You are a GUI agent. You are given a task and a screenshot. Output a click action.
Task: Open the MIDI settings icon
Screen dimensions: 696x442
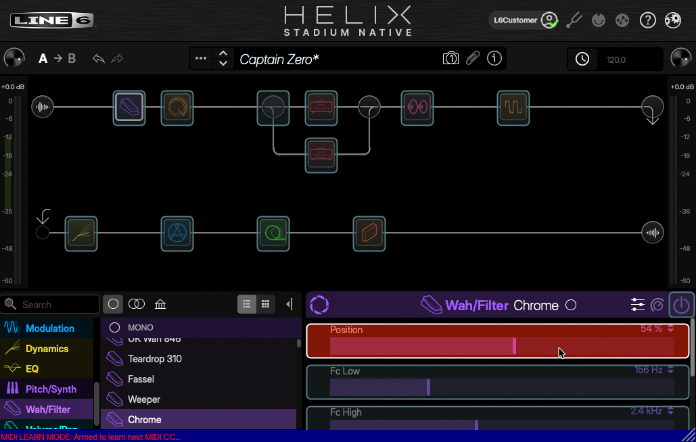(599, 20)
